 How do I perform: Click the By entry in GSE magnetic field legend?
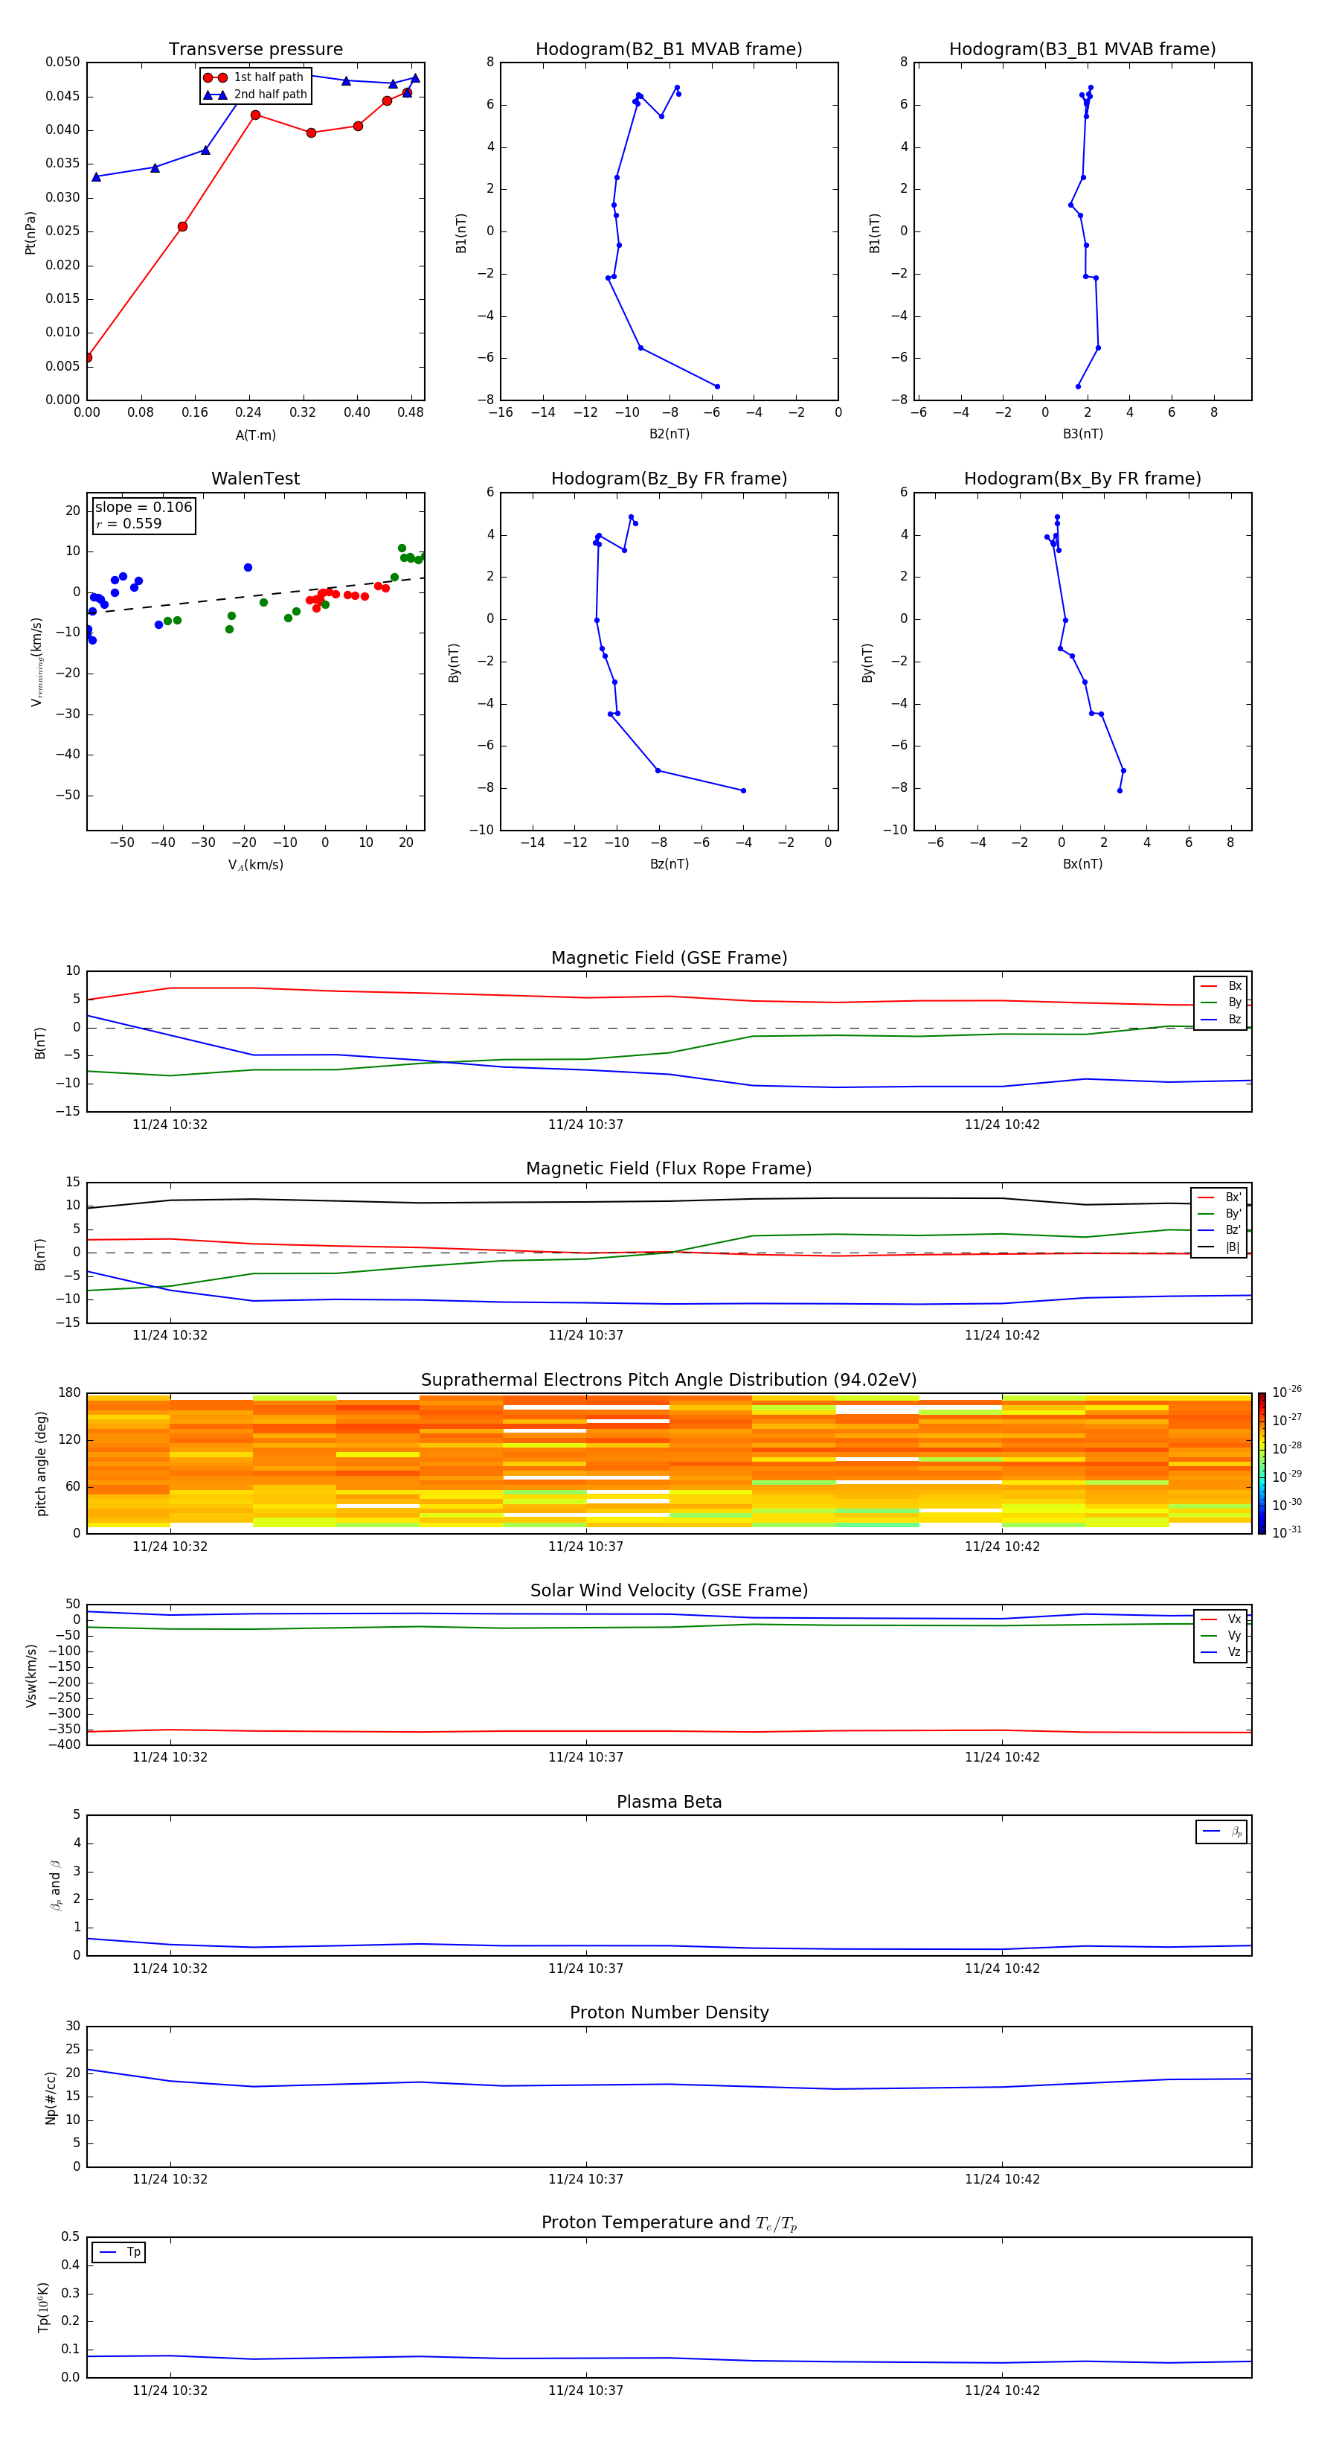[x=1221, y=1003]
